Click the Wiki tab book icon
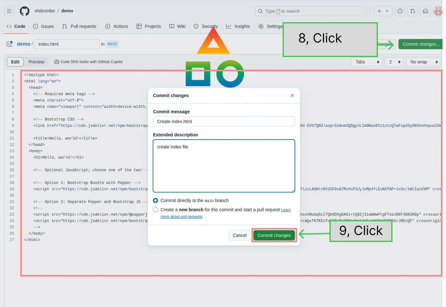The width and height of the screenshot is (446, 307). click(172, 26)
